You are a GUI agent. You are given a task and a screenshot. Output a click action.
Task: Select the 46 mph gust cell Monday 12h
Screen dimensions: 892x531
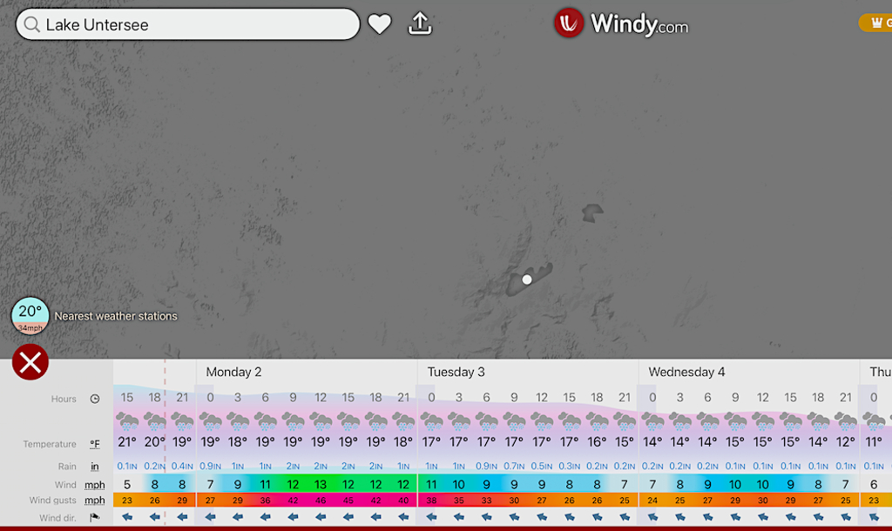(x=321, y=501)
